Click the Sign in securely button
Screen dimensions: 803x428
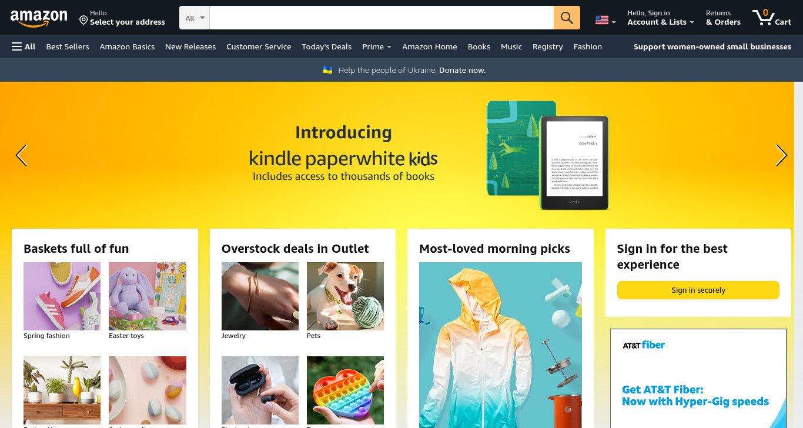point(698,290)
